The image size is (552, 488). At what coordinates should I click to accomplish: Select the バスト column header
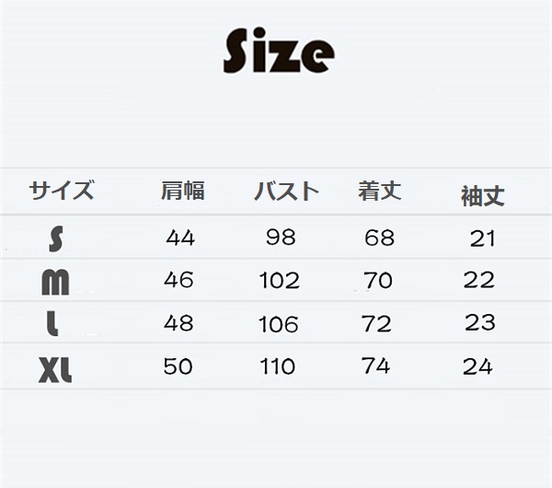tap(286, 192)
